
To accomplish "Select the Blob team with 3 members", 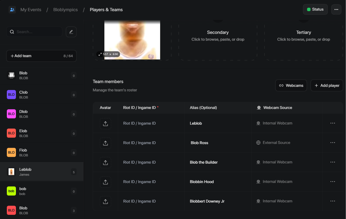I will [42, 210].
